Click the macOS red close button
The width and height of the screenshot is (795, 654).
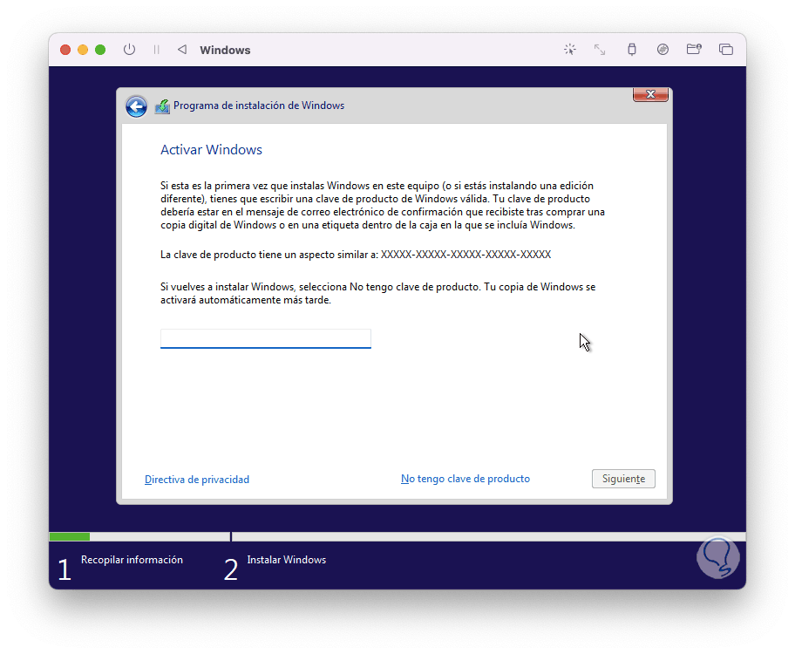65,50
